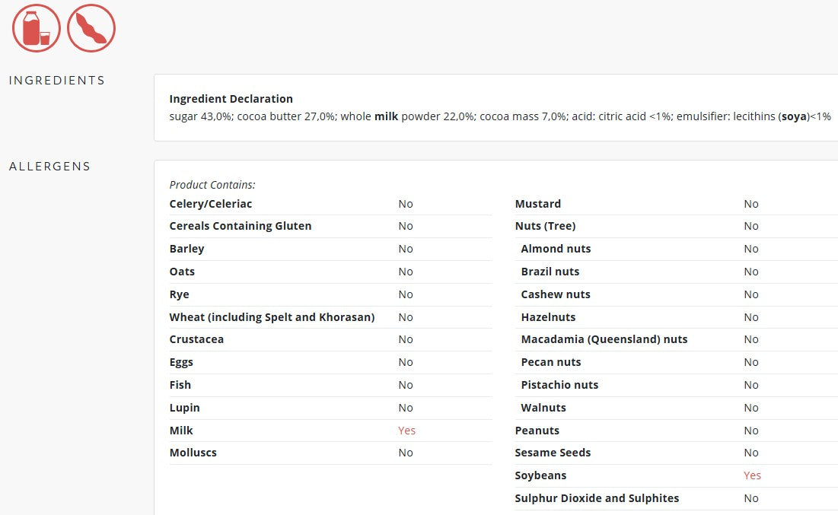The image size is (838, 515).
Task: Click the Mustard allergen label
Action: pyautogui.click(x=537, y=204)
